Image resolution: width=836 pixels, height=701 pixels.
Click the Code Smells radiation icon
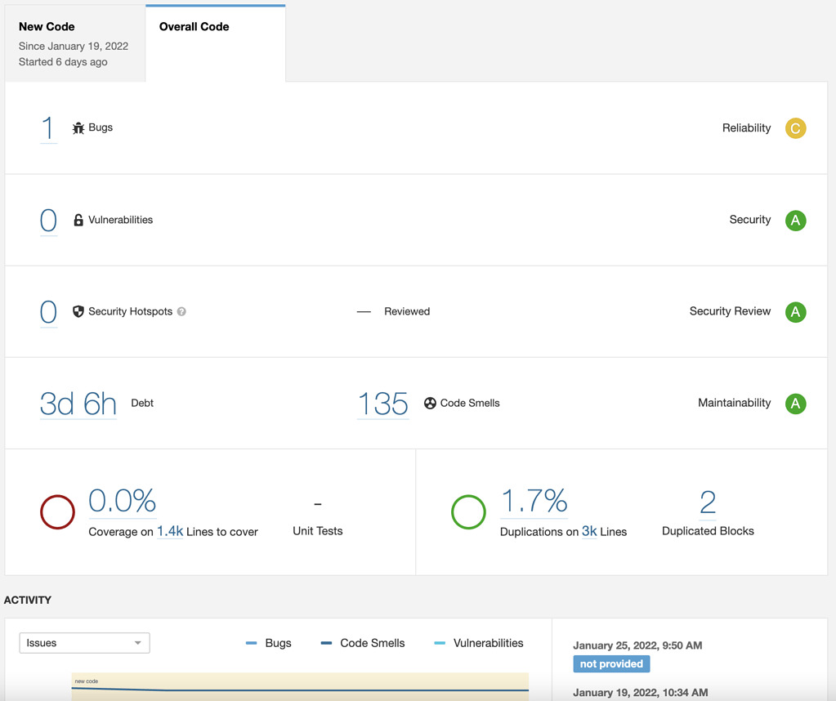click(x=430, y=403)
